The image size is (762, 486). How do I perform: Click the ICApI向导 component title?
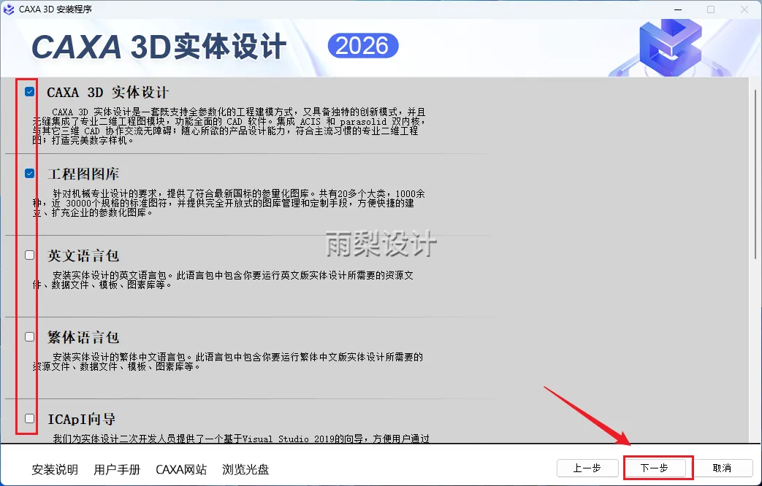pyautogui.click(x=81, y=419)
